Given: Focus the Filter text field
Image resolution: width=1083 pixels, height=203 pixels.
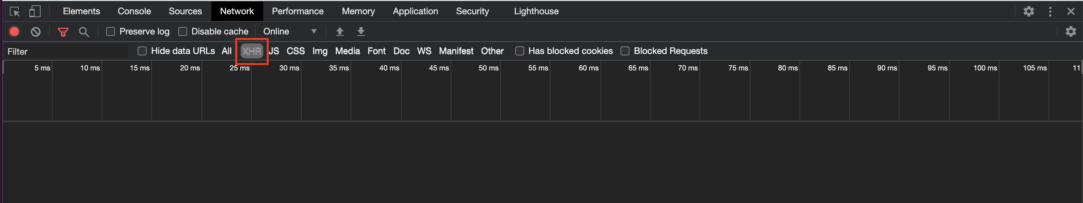Looking at the screenshot, I should click(x=65, y=51).
